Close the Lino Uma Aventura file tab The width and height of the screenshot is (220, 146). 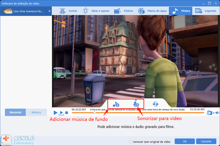click(x=50, y=11)
